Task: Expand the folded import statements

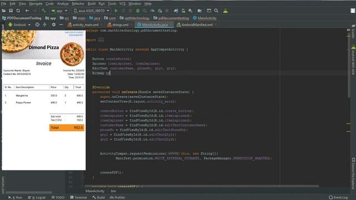Action: [x=101, y=40]
